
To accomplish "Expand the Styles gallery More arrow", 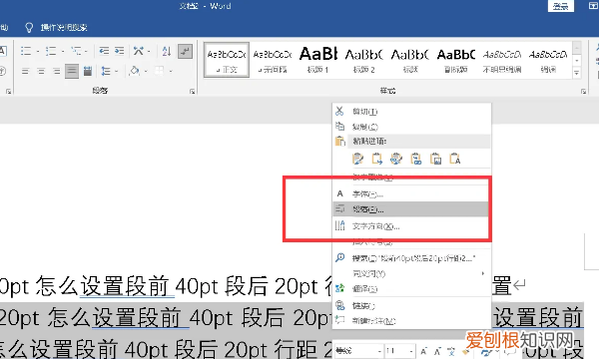I will [577, 73].
